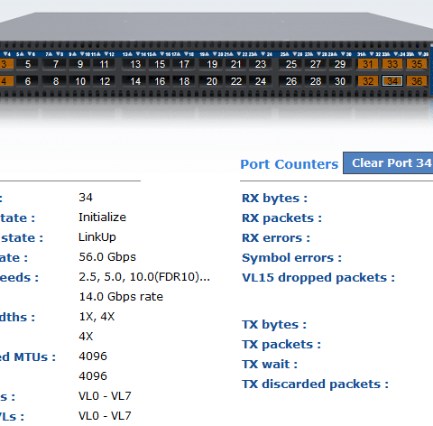Click the RX bytes label
433x426 pixels.
[274, 199]
